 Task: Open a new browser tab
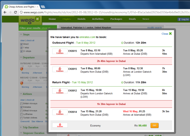point(43,7)
